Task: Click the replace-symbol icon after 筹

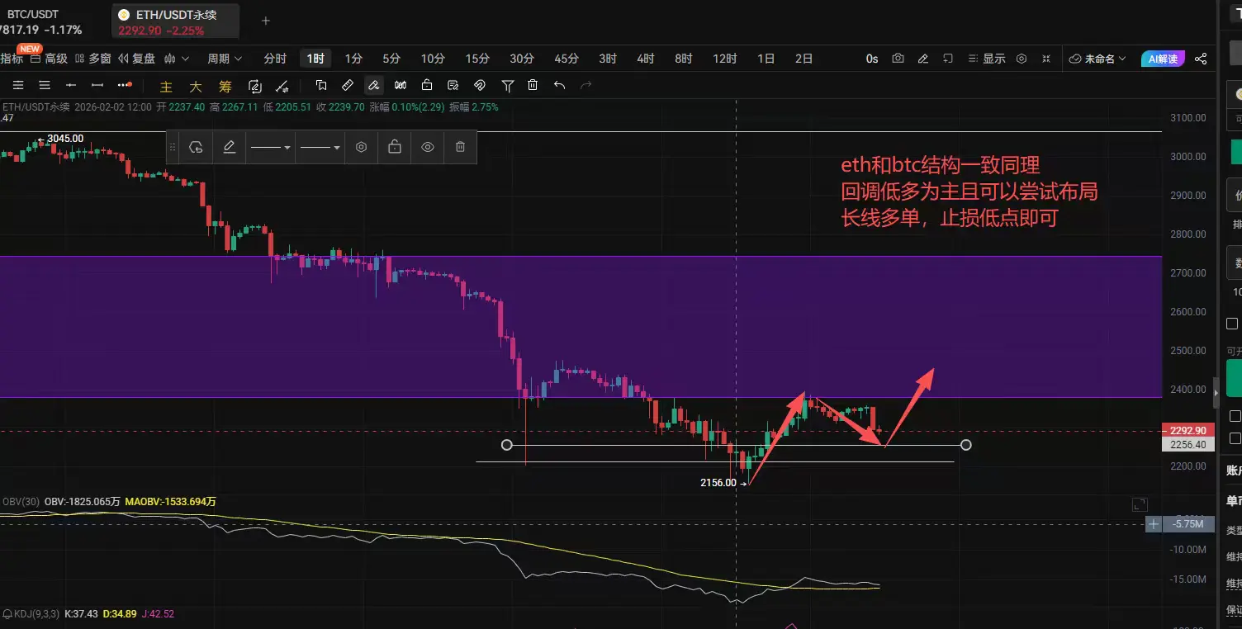Action: point(255,85)
